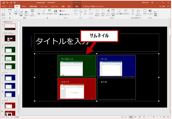Click the Undo arrow icon
The height and width of the screenshot is (119, 172).
coord(7,3)
